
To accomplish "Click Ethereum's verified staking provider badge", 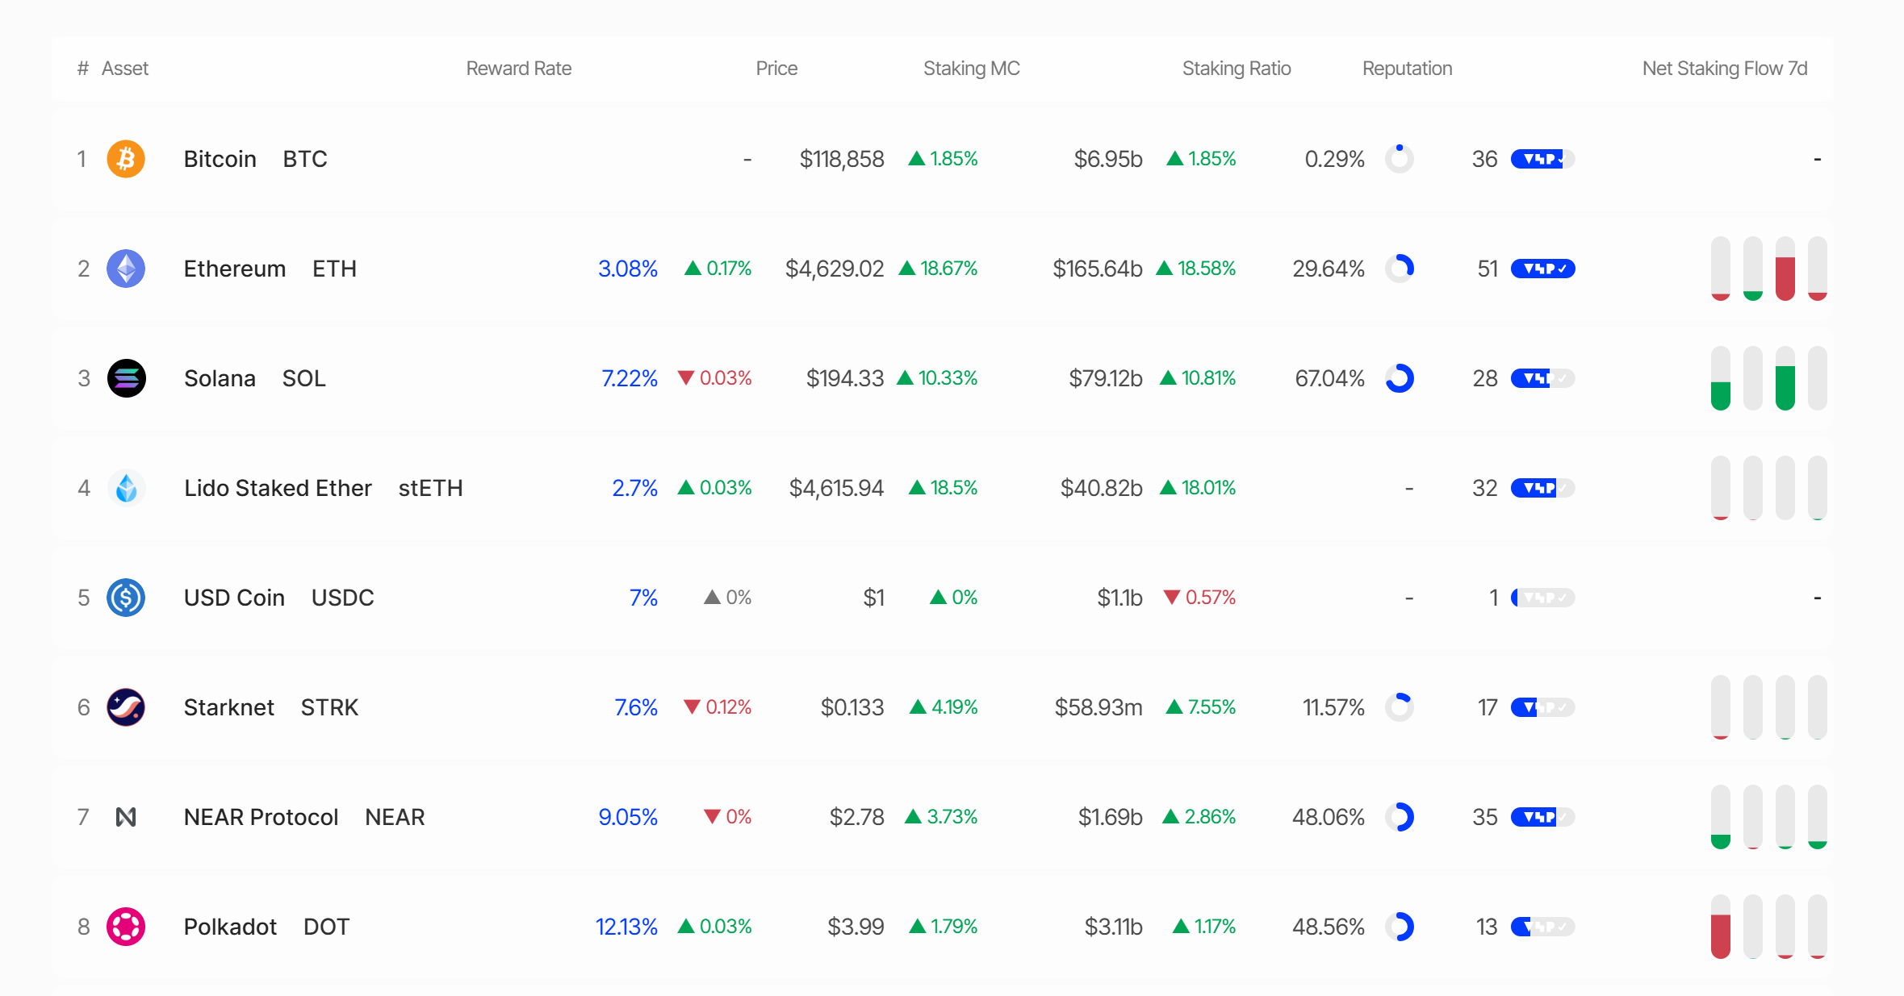I will tap(1542, 269).
